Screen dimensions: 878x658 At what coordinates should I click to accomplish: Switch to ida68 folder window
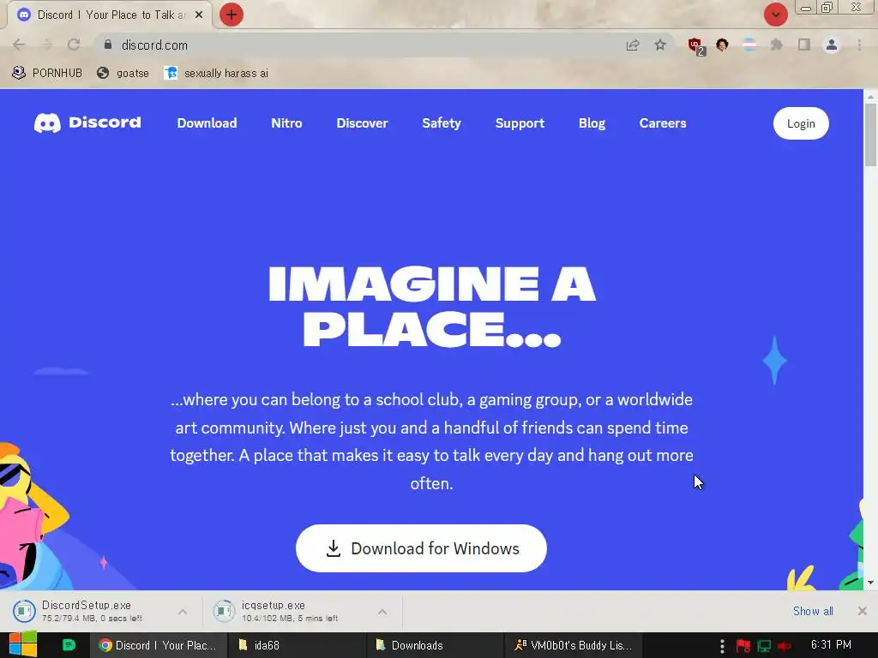point(297,645)
